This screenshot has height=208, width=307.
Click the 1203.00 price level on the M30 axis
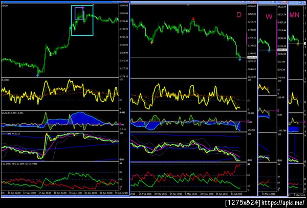coord(124,13)
